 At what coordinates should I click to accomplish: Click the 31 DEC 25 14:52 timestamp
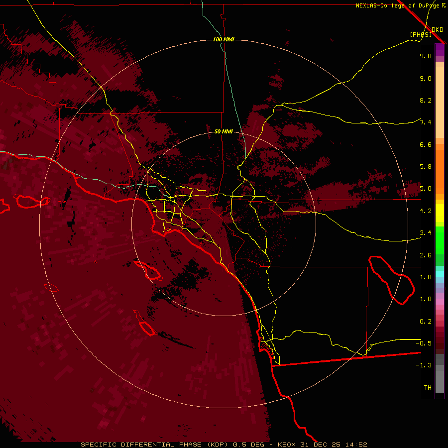coord(334,445)
